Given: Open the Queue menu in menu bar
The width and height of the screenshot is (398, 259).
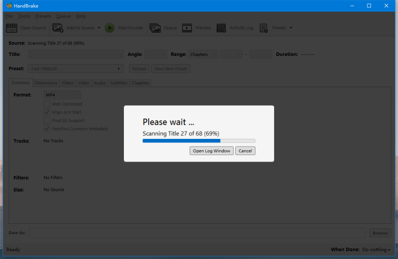Looking at the screenshot, I should tap(63, 16).
